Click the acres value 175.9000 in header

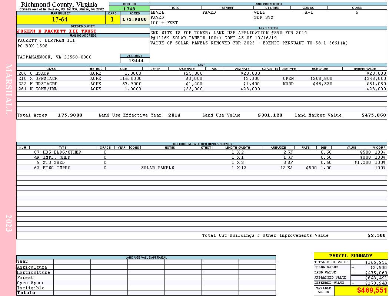[x=135, y=19]
